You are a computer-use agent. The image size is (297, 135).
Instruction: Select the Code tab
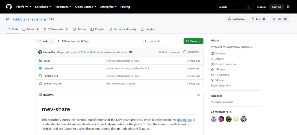(x=13, y=29)
